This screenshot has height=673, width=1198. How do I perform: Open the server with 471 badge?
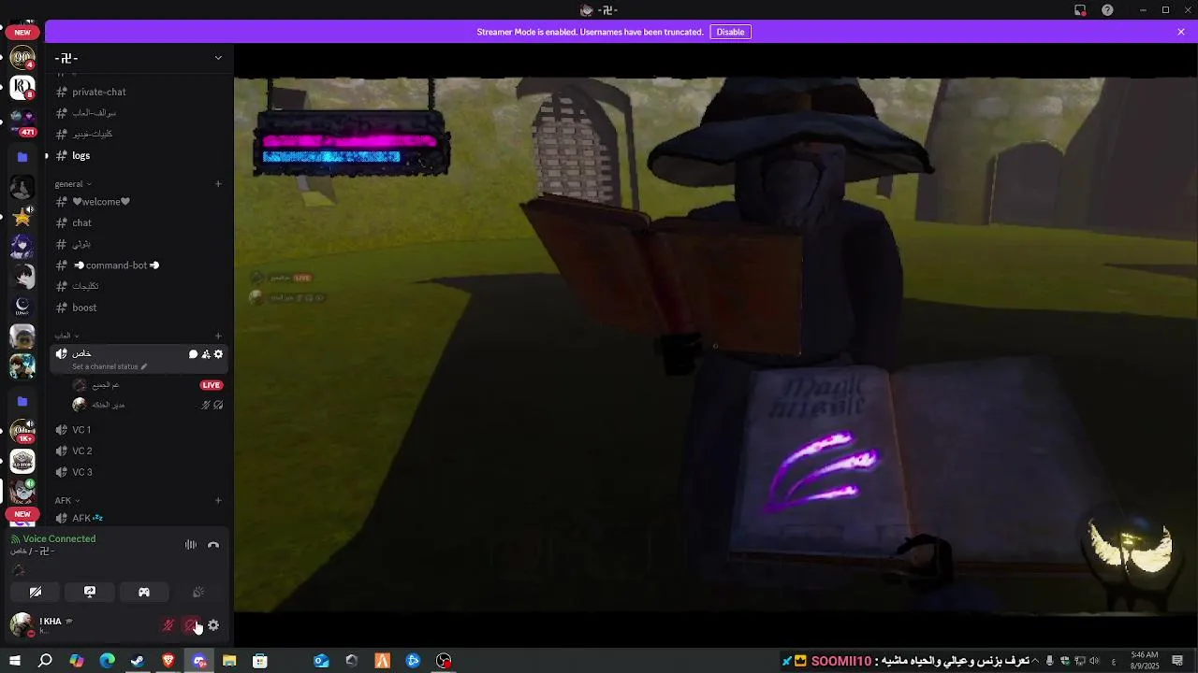[x=22, y=121]
